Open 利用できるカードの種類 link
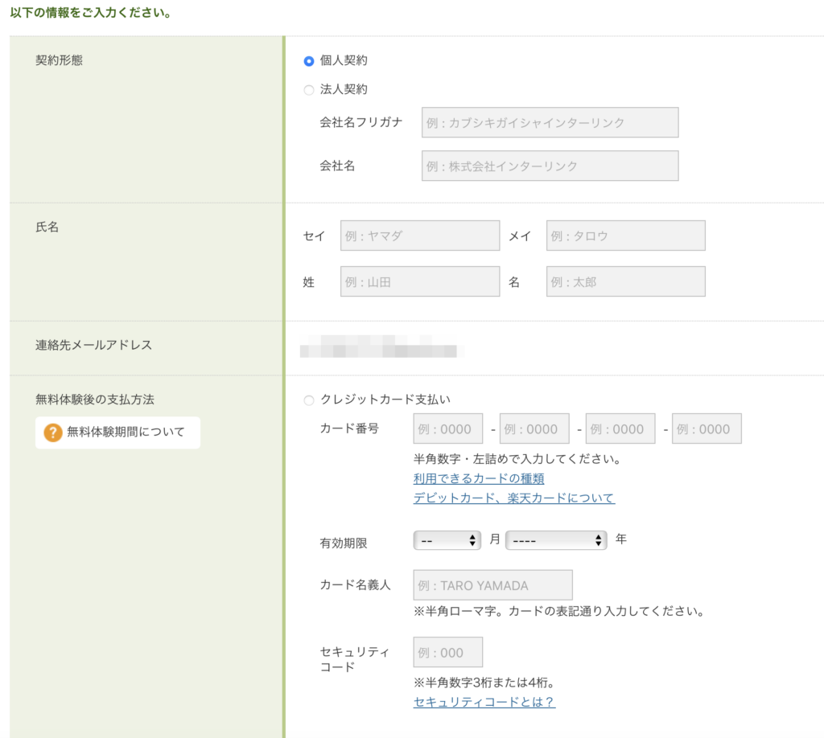The width and height of the screenshot is (824, 738). [x=479, y=478]
